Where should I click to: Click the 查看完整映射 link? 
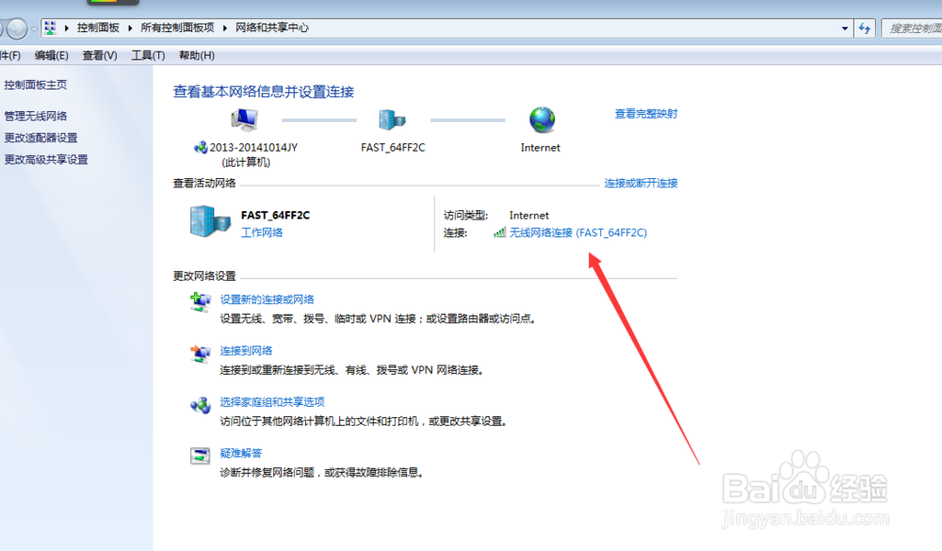coord(646,114)
